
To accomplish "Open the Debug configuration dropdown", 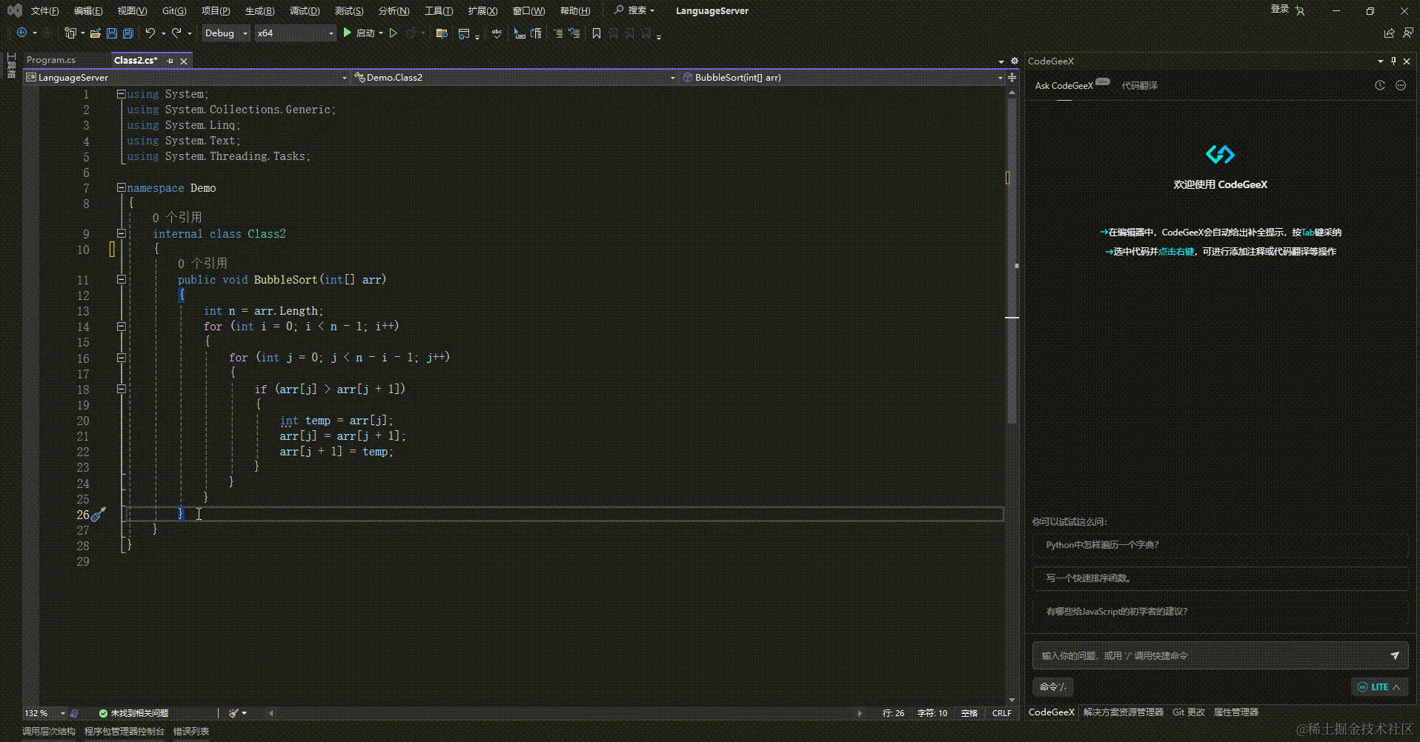I will click(225, 33).
